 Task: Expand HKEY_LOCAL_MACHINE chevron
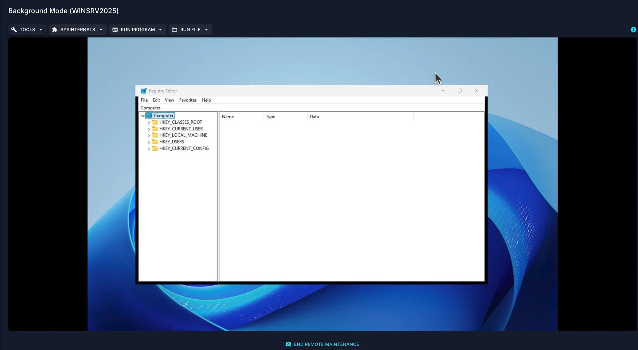coord(149,135)
